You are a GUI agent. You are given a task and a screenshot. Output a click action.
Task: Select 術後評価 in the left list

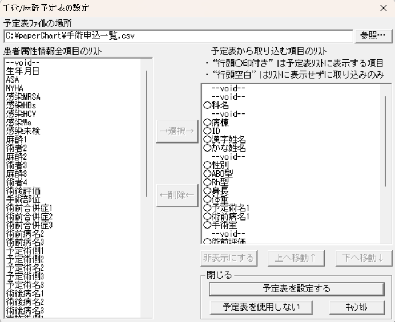click(23, 191)
